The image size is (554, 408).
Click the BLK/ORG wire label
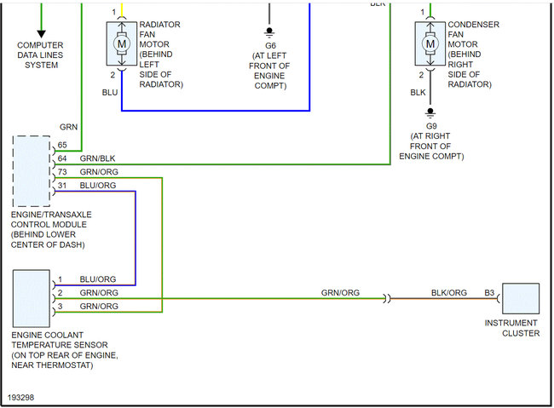pos(449,293)
